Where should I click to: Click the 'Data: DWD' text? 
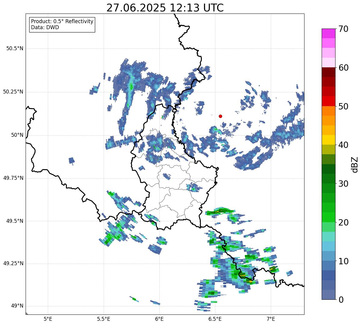(x=45, y=27)
